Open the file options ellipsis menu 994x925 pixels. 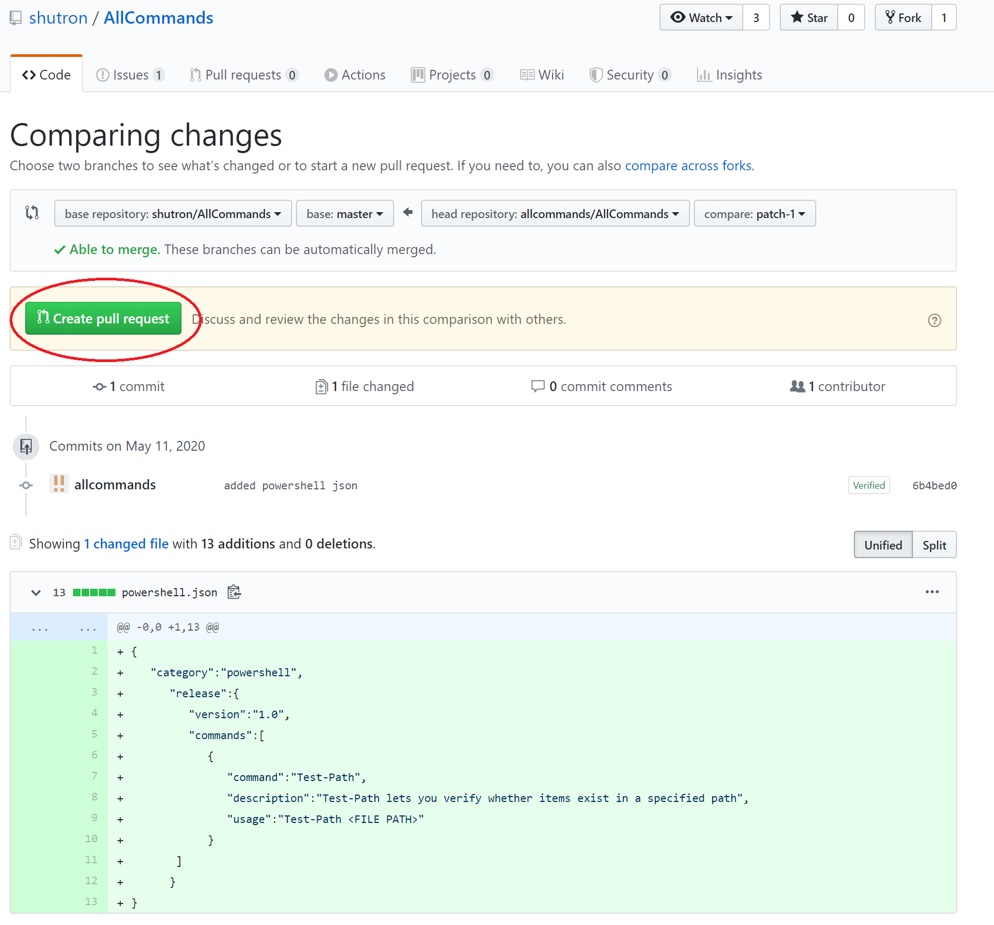(x=932, y=592)
